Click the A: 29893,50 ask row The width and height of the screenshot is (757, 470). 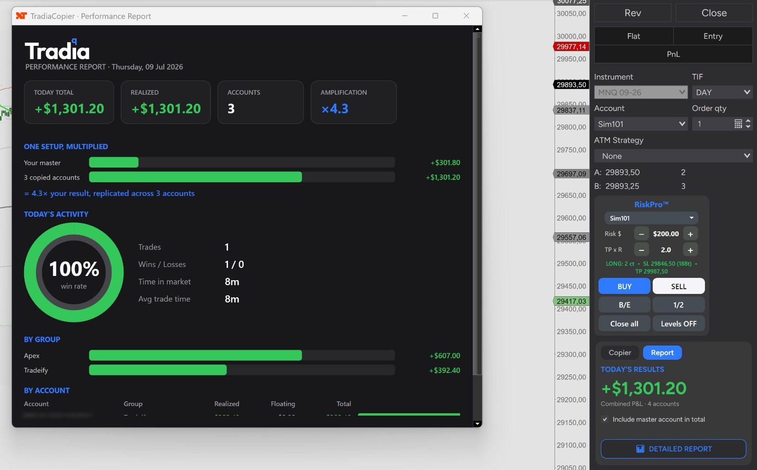point(640,172)
